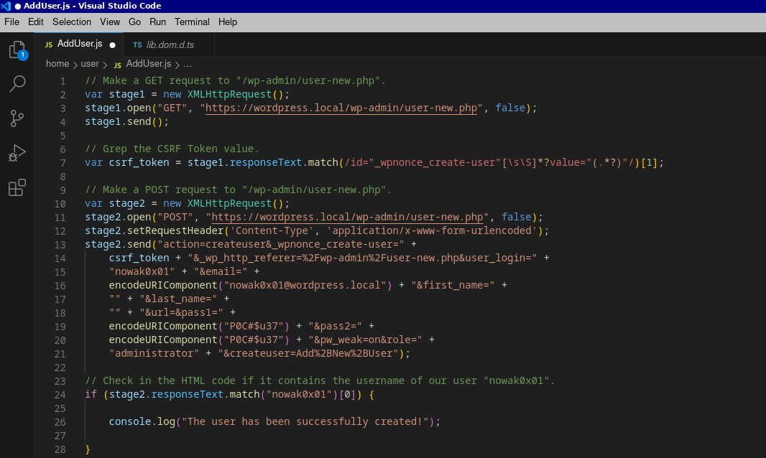Screen dimensions: 766x458
Task: Open the Selection menu
Action: click(72, 22)
